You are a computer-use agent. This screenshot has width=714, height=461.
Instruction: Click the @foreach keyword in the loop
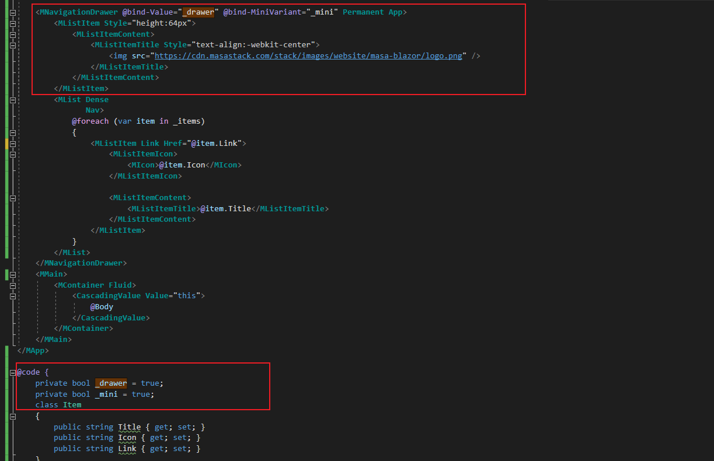click(x=90, y=121)
